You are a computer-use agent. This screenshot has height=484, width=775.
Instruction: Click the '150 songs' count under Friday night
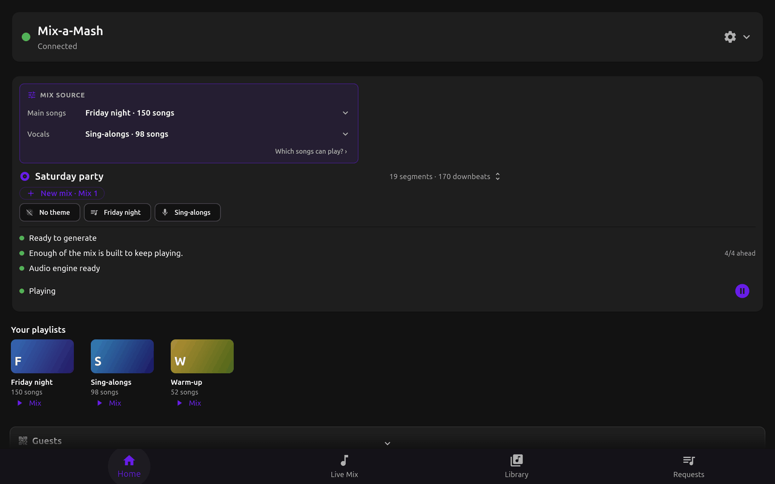(x=27, y=392)
